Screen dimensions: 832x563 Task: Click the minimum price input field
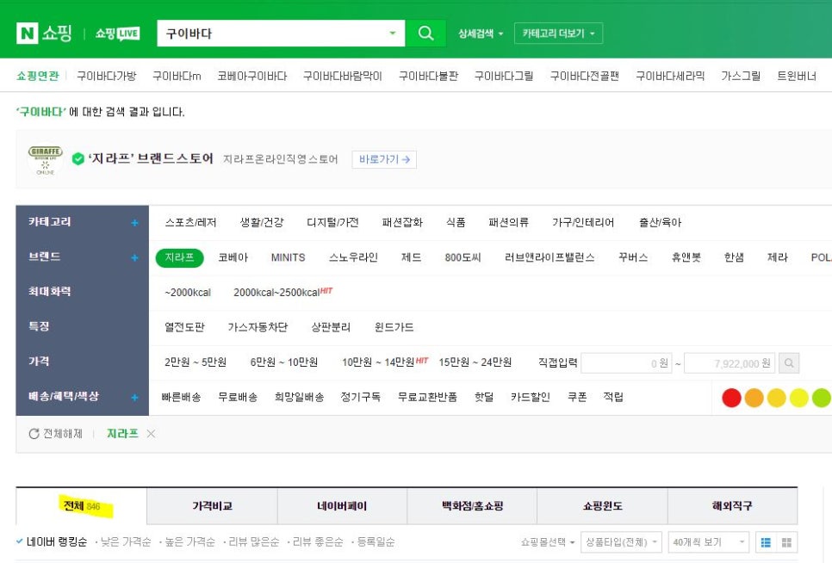[627, 363]
